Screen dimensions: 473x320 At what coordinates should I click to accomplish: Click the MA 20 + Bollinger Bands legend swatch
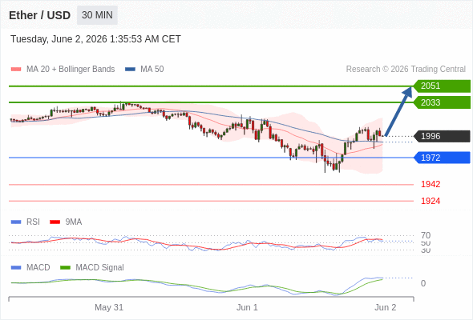(x=16, y=70)
